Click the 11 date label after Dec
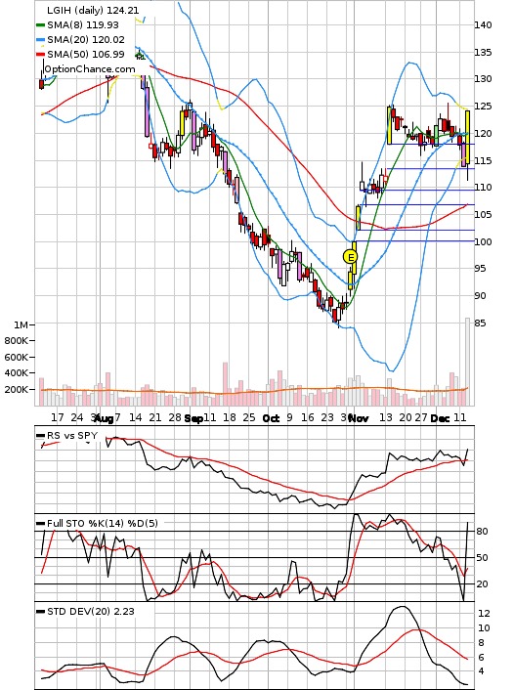Image resolution: width=514 pixels, height=690 pixels. tap(460, 417)
